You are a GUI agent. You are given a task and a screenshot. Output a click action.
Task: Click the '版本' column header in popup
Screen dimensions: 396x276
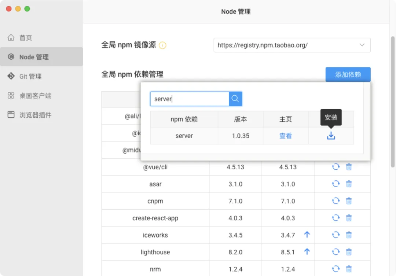tap(241, 119)
